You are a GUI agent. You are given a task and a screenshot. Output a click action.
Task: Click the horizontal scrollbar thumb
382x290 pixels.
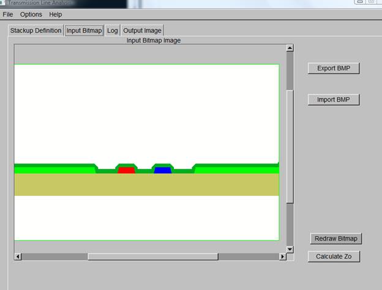pos(152,256)
